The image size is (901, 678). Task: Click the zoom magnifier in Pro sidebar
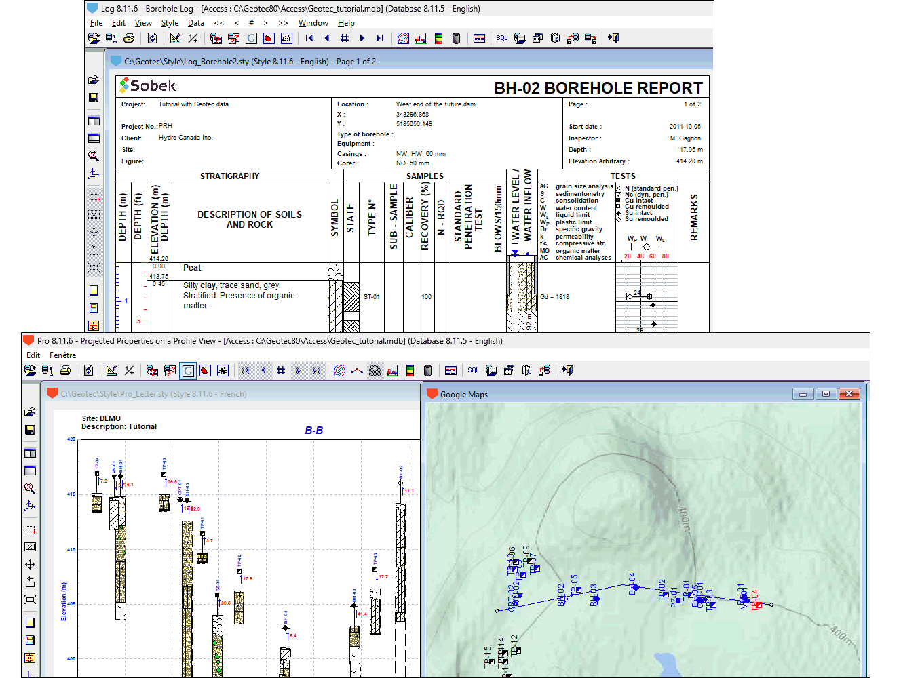[30, 488]
